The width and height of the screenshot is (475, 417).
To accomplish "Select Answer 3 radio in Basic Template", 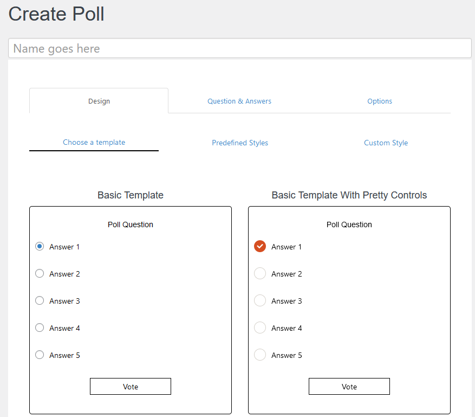I will pos(40,300).
